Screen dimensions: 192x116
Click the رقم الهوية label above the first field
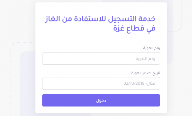pyautogui.click(x=152, y=48)
